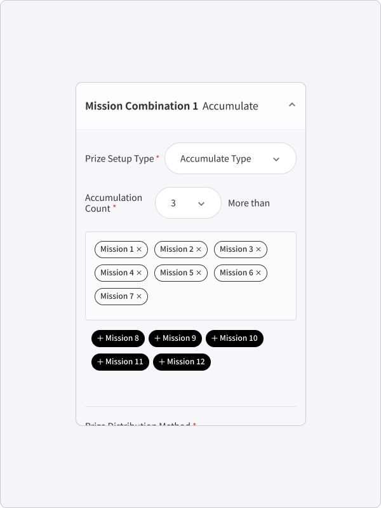Click the Mission Combination 1 header title
This screenshot has width=381, height=508.
tap(142, 106)
